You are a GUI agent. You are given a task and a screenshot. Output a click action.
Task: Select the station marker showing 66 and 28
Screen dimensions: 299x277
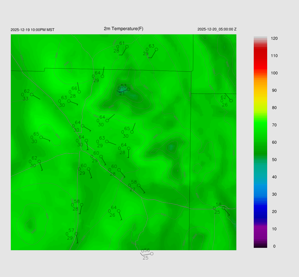click(x=79, y=92)
